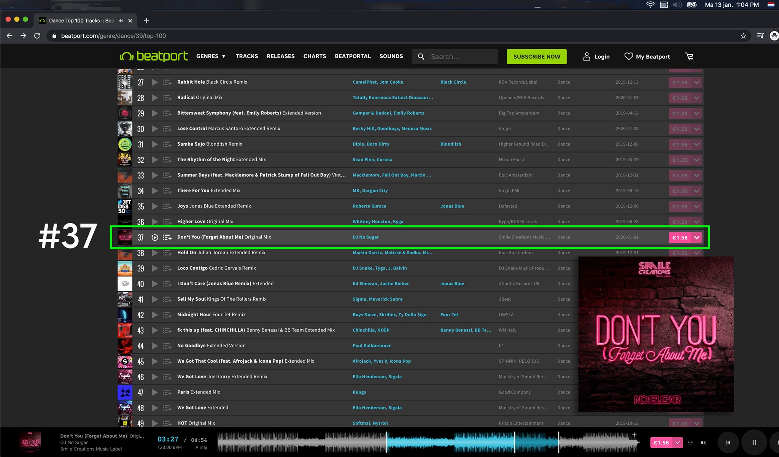Buy the playing track for €1.56 in player
Image resolution: width=779 pixels, height=457 pixels.
(x=662, y=443)
